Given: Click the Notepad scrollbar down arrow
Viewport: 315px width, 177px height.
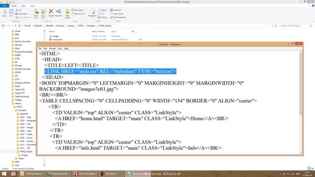Looking at the screenshot, I should coord(301,153).
